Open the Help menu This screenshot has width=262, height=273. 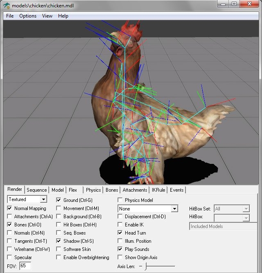[x=63, y=16]
